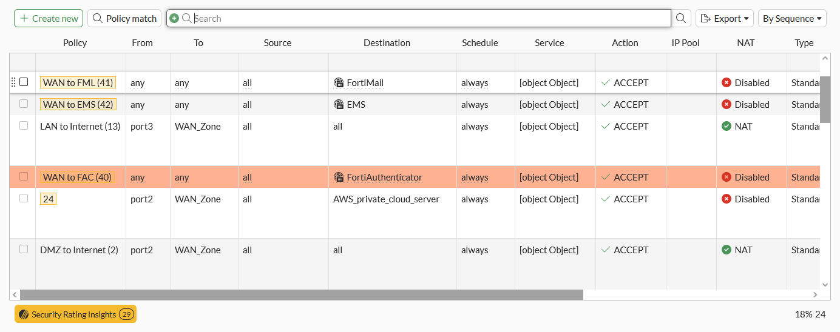Click the green NAT enabled icon for LAN to Internet

point(727,127)
